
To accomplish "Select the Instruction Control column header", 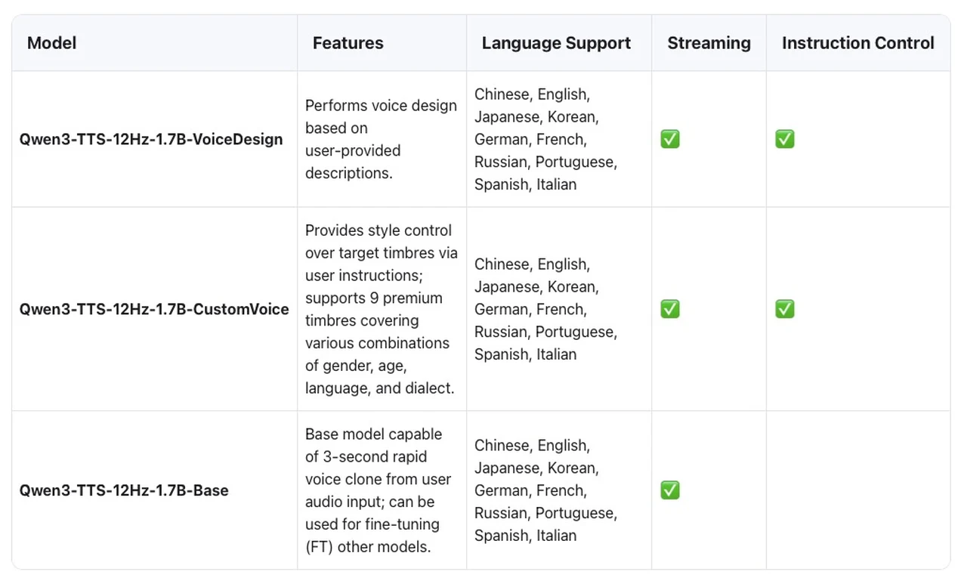I will 857,43.
